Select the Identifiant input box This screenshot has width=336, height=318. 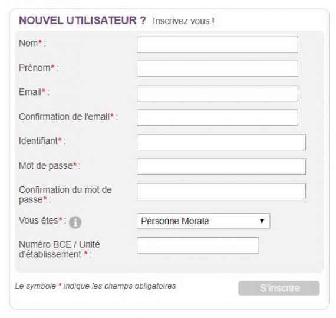coord(222,142)
